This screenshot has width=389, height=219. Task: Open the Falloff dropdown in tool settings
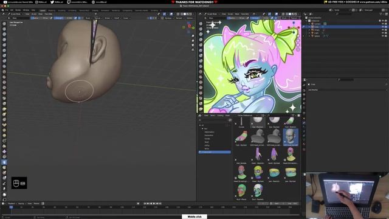coord(117,18)
